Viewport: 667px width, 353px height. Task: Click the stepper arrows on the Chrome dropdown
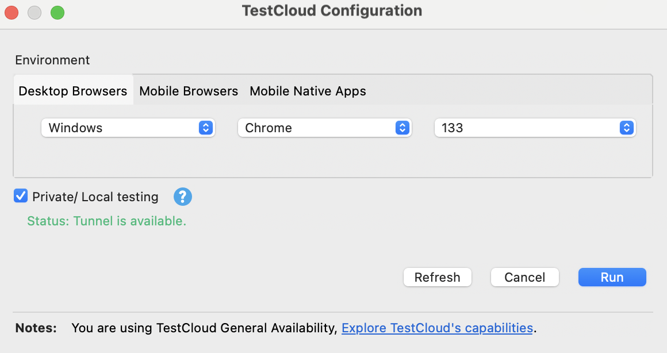403,128
